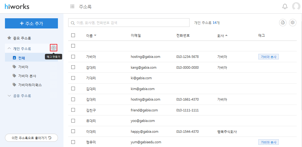302x147 pixels.
Task: Click the contact search input field
Action: tap(129, 23)
